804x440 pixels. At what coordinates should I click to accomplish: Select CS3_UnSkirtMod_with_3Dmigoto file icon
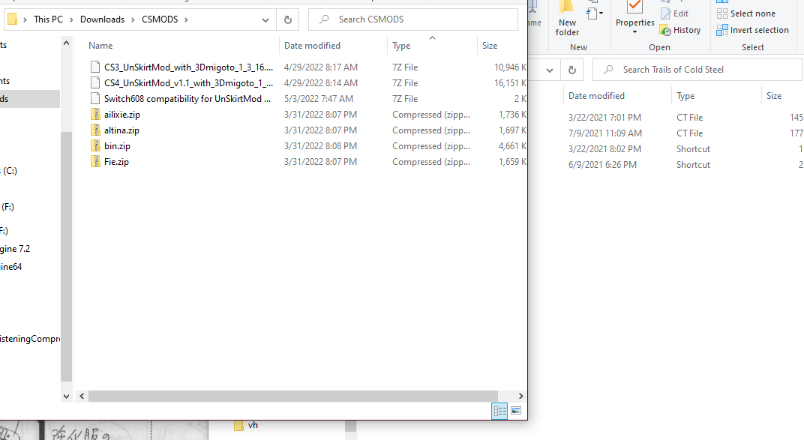point(94,67)
